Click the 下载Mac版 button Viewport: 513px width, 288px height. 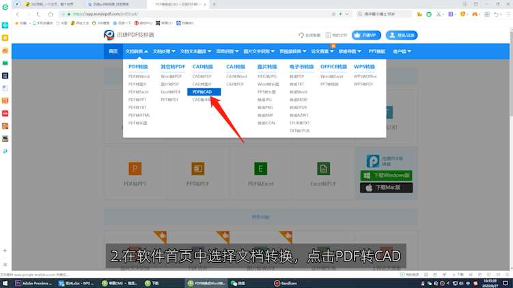click(386, 188)
